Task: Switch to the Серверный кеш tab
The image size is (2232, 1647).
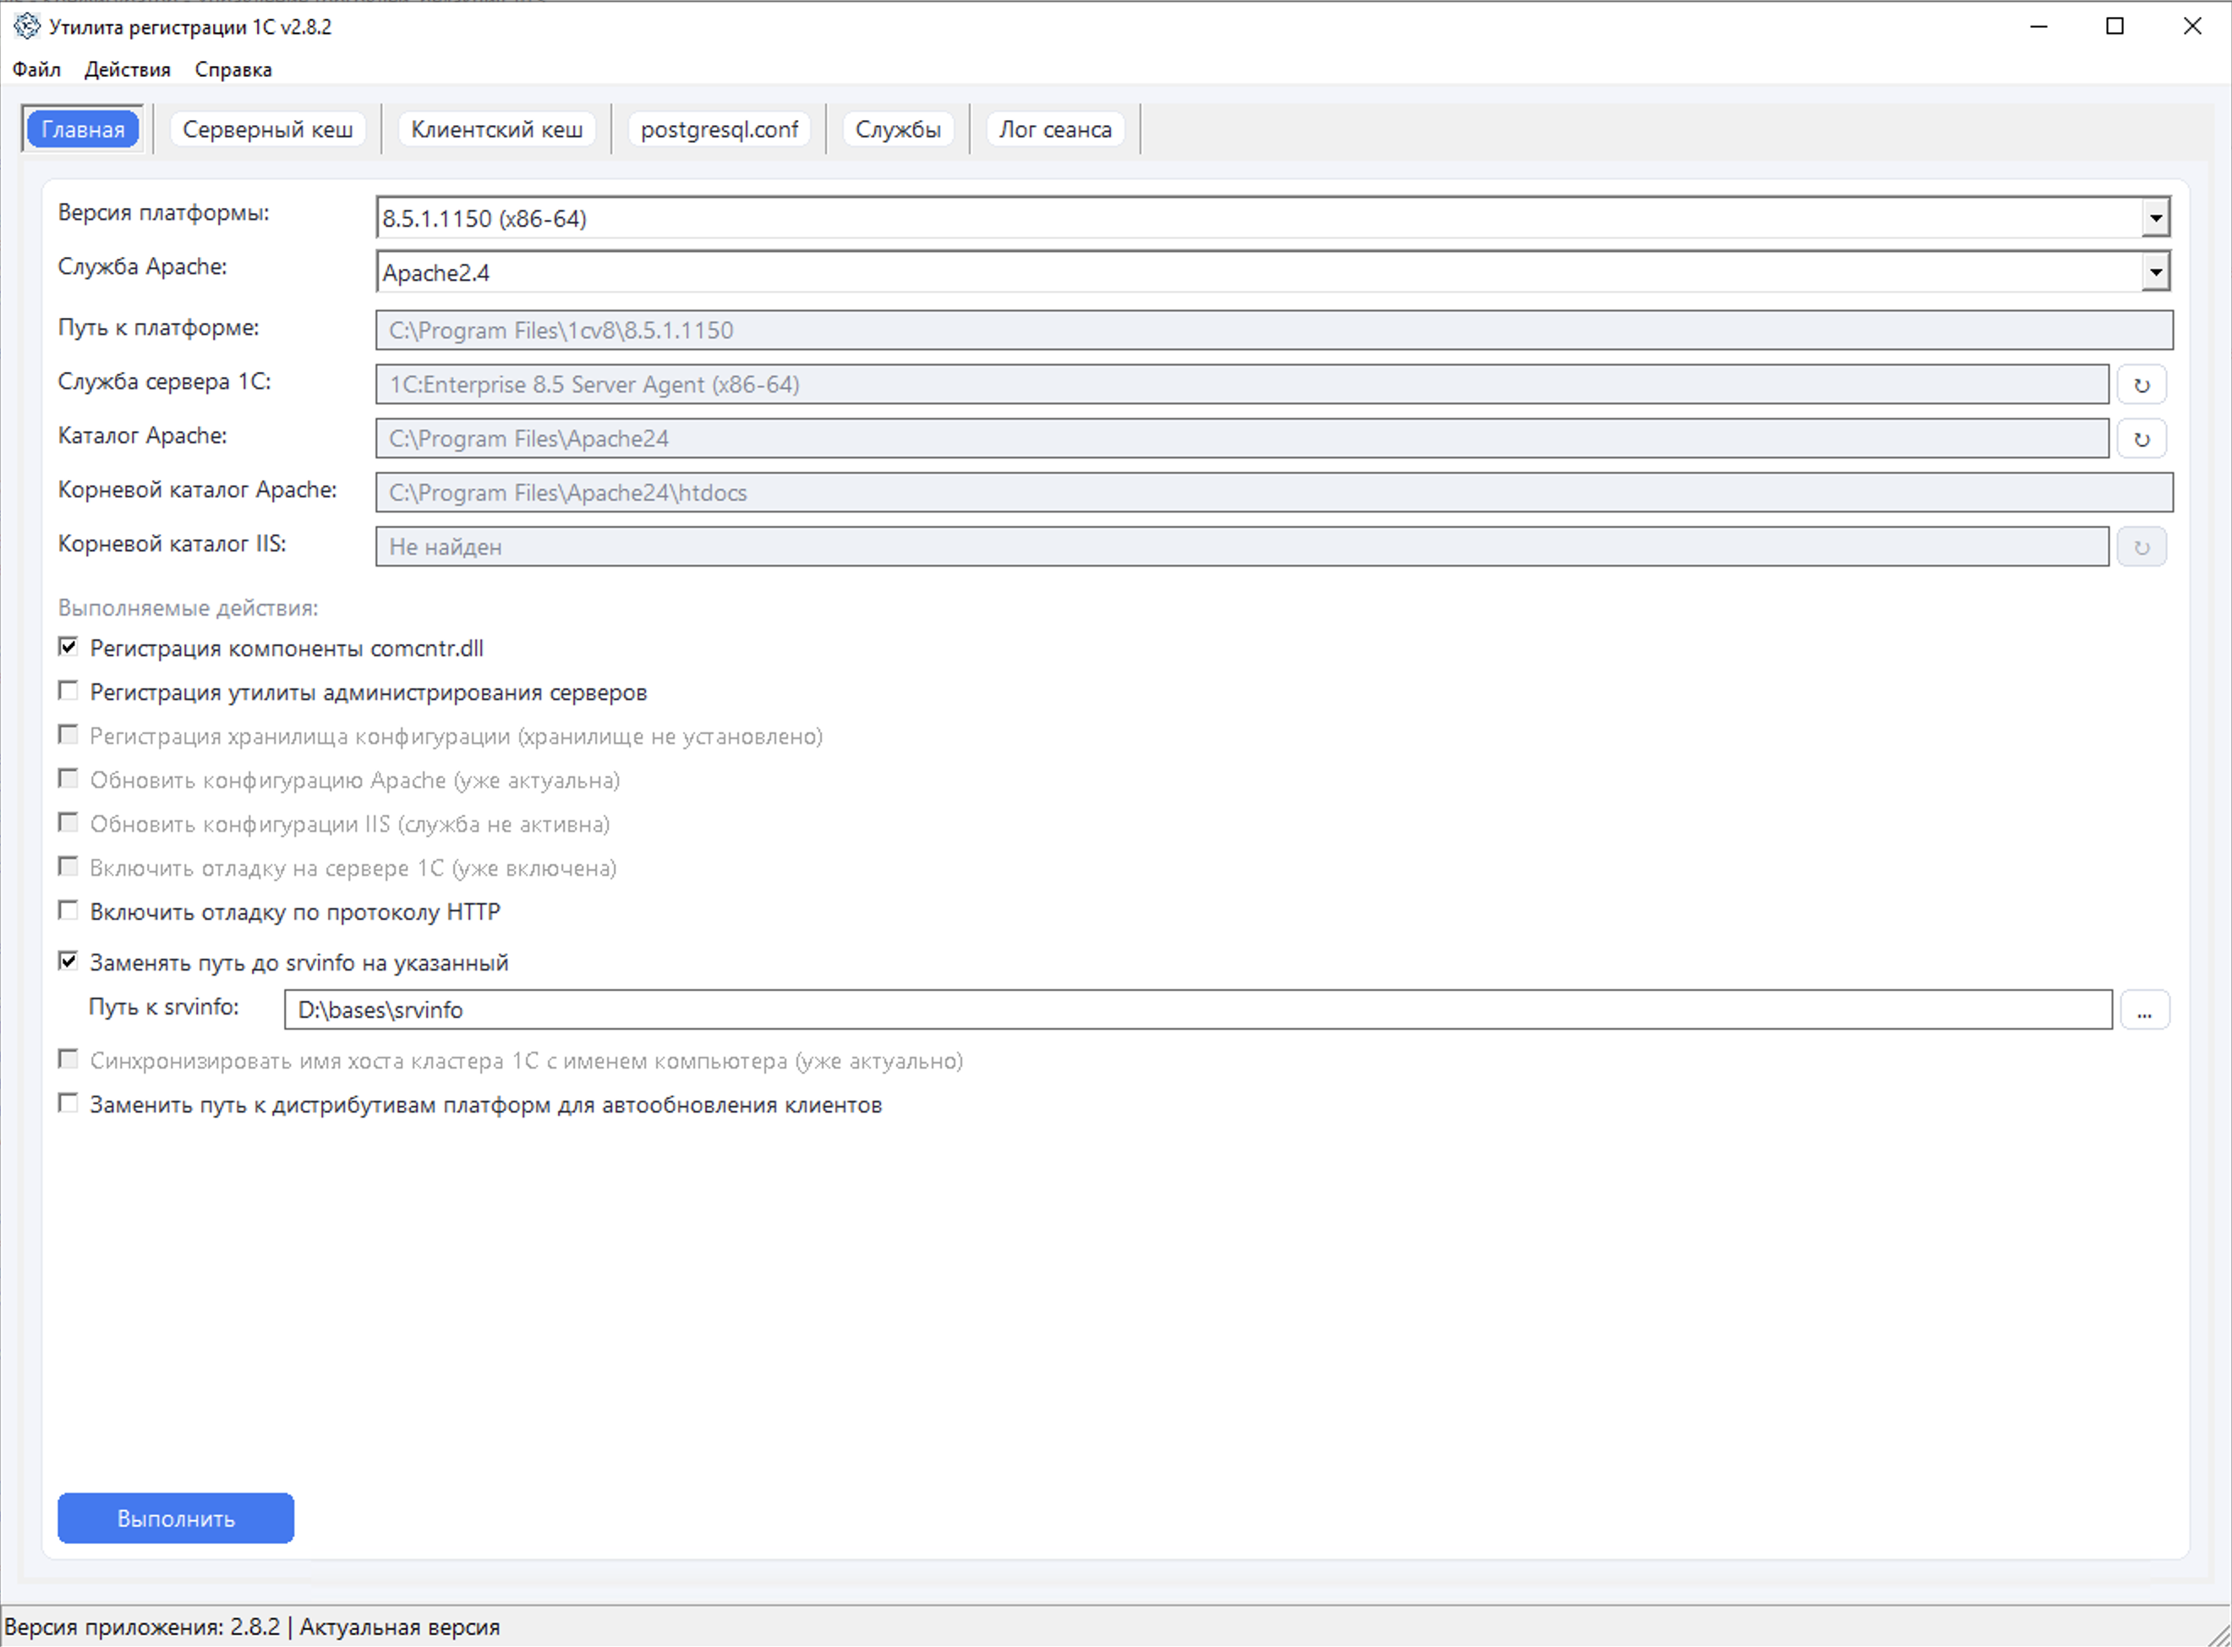Action: pyautogui.click(x=267, y=129)
